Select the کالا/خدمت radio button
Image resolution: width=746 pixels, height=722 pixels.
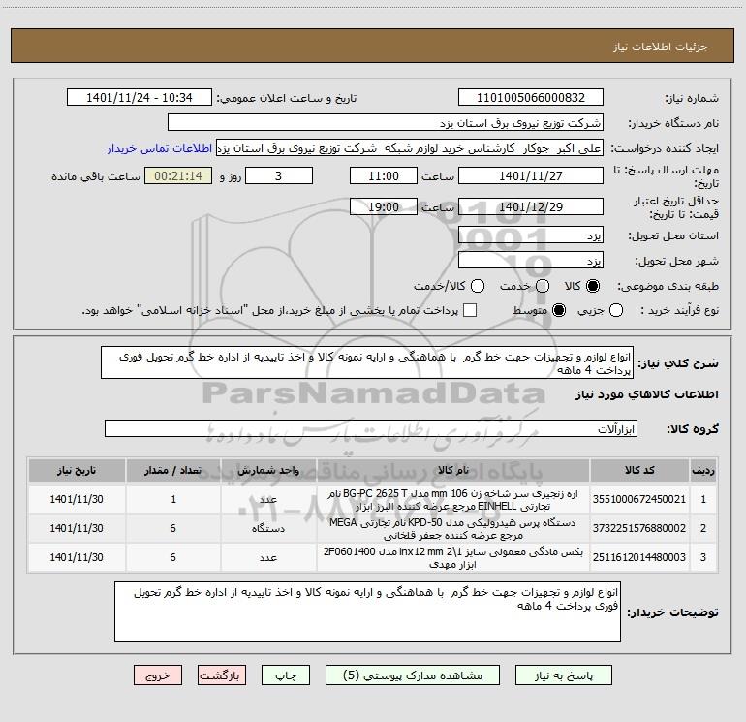(x=478, y=286)
